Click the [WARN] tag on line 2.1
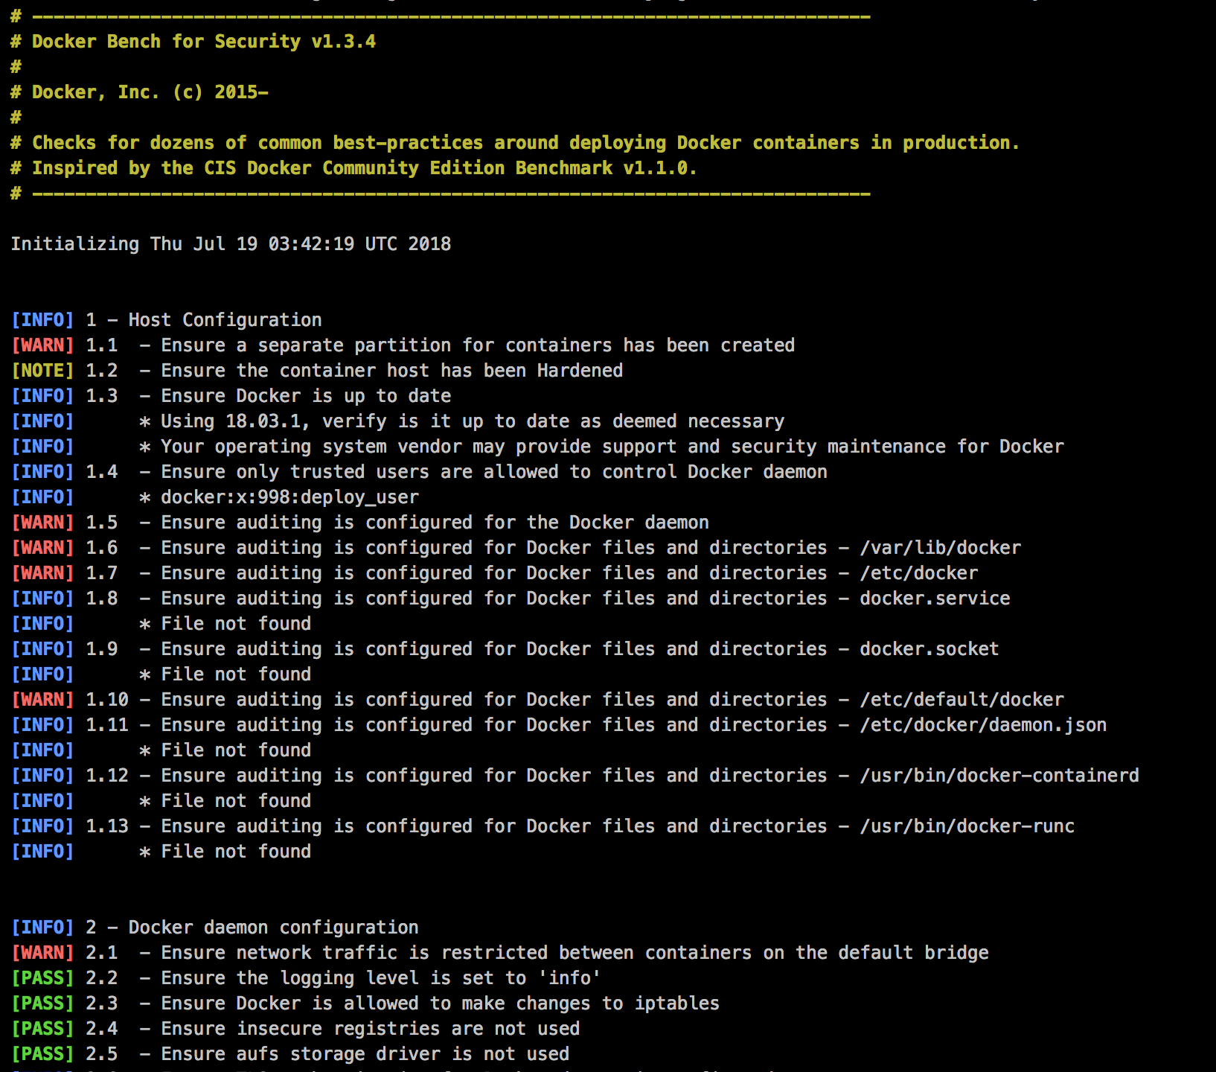The height and width of the screenshot is (1072, 1216). pos(42,953)
